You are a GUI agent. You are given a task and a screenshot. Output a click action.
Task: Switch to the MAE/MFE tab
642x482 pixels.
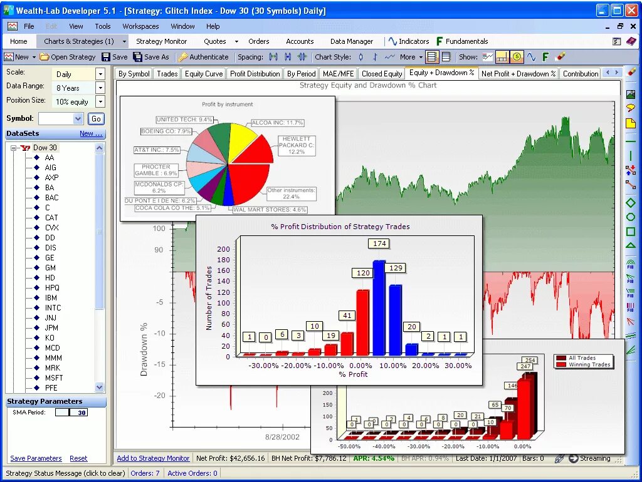(x=338, y=74)
